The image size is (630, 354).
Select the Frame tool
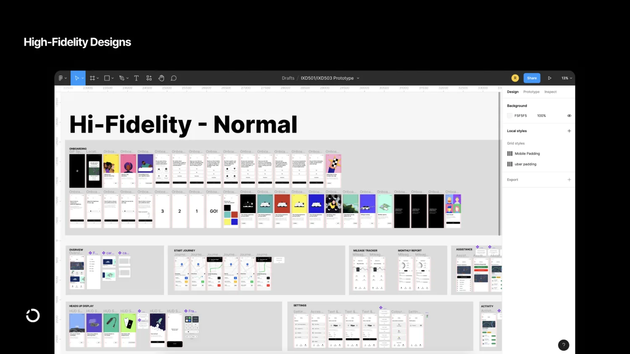click(x=92, y=78)
